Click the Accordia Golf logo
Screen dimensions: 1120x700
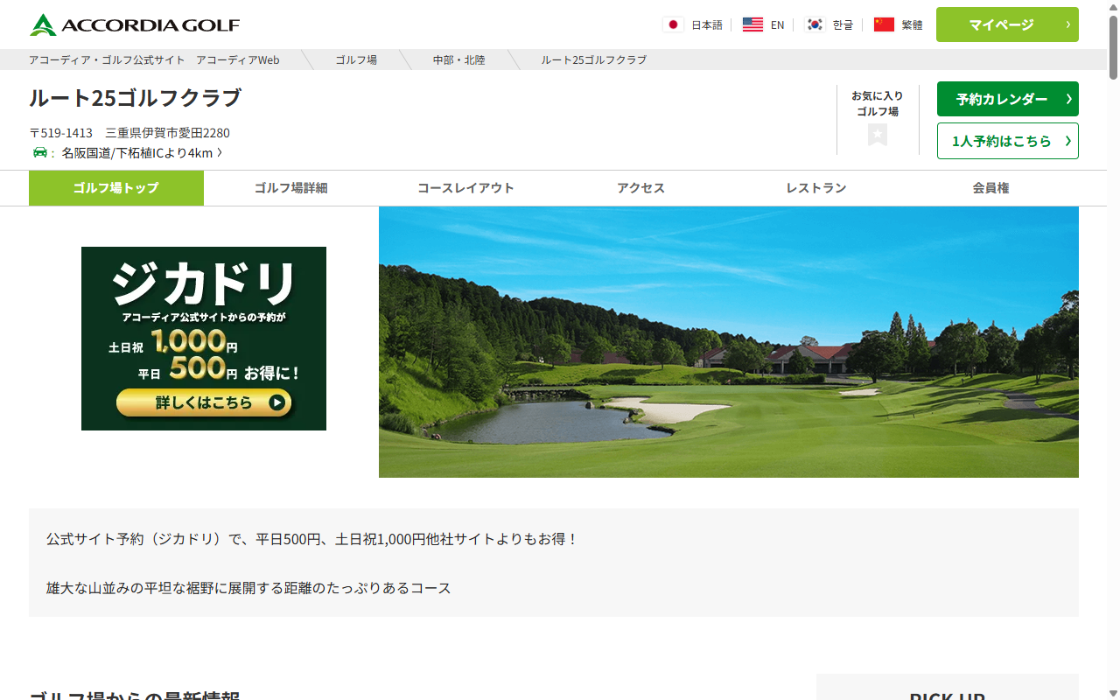tap(135, 24)
